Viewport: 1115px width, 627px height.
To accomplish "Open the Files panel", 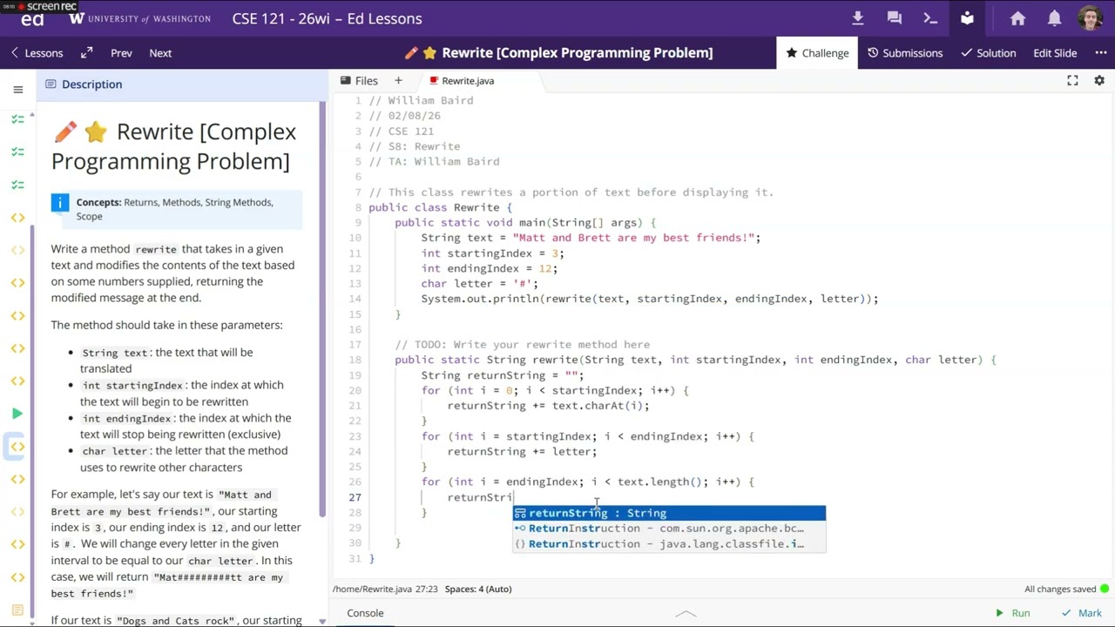I will click(x=359, y=80).
